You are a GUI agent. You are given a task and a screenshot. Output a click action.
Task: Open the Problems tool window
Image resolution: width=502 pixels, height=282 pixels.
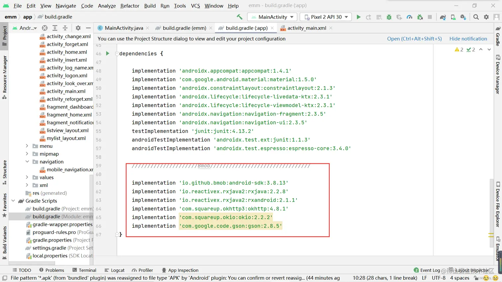tap(51, 270)
